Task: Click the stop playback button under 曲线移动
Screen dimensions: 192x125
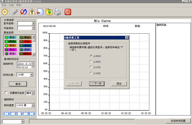Action: 19,114
